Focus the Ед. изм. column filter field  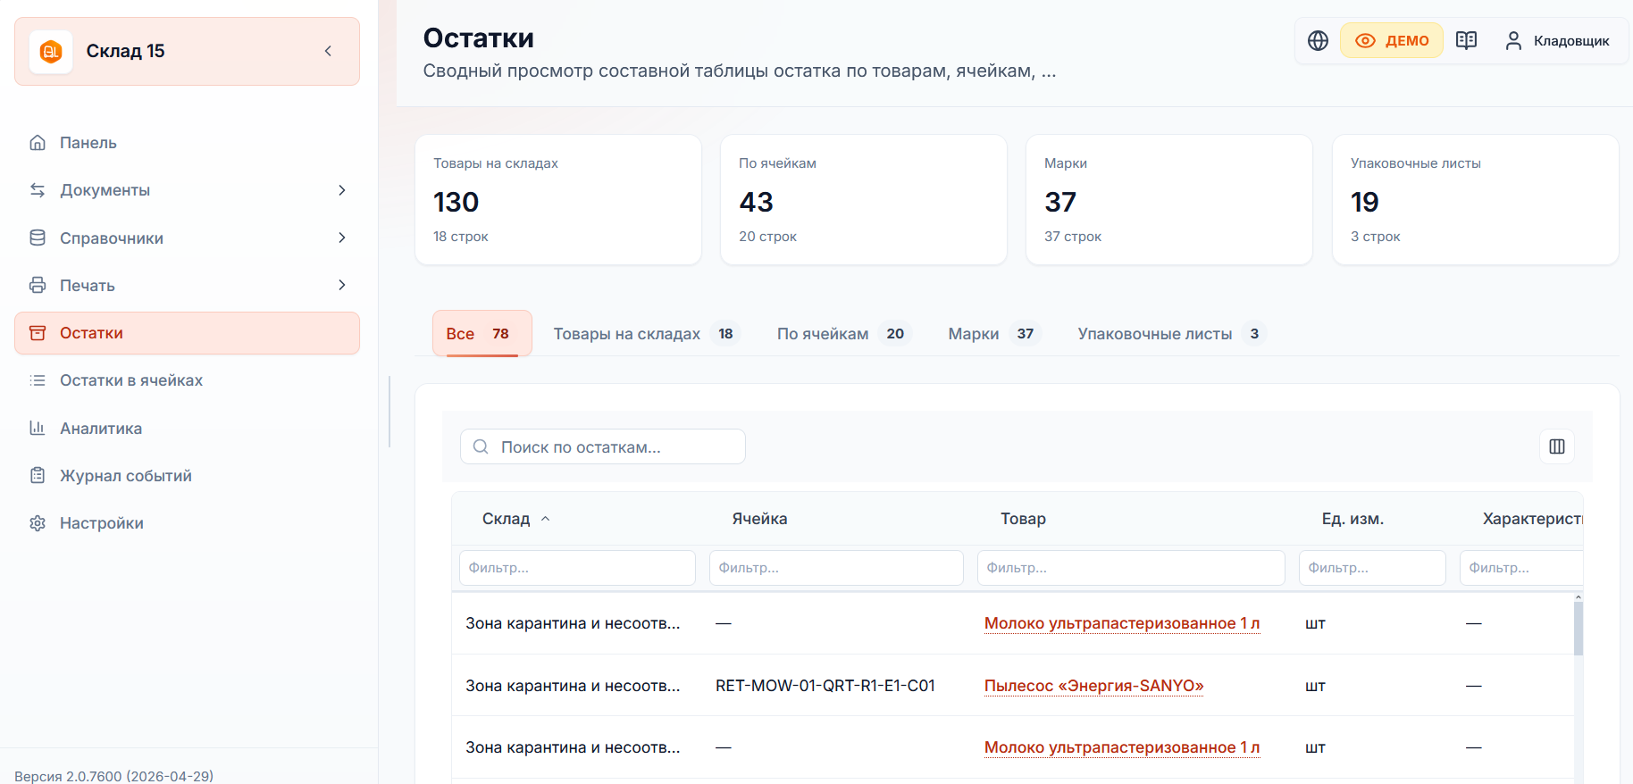click(x=1372, y=568)
